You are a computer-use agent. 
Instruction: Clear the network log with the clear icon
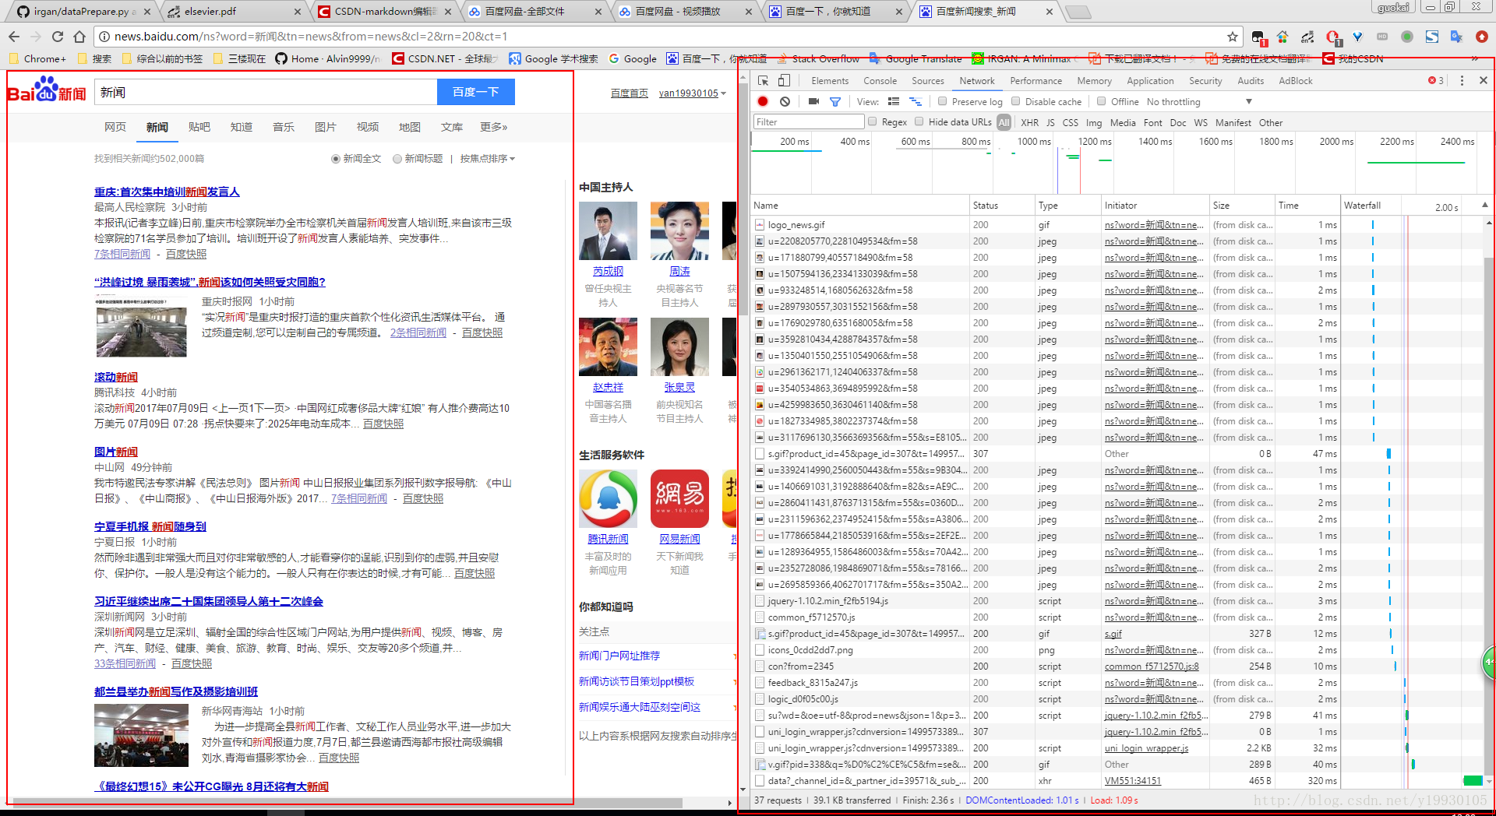tap(785, 101)
